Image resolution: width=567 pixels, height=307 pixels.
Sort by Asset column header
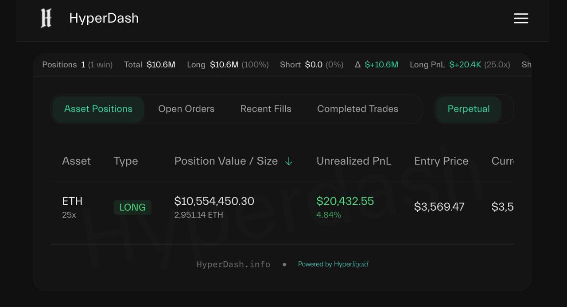76,161
